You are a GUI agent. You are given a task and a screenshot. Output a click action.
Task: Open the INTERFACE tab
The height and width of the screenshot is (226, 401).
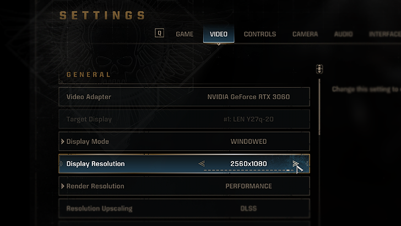[384, 34]
